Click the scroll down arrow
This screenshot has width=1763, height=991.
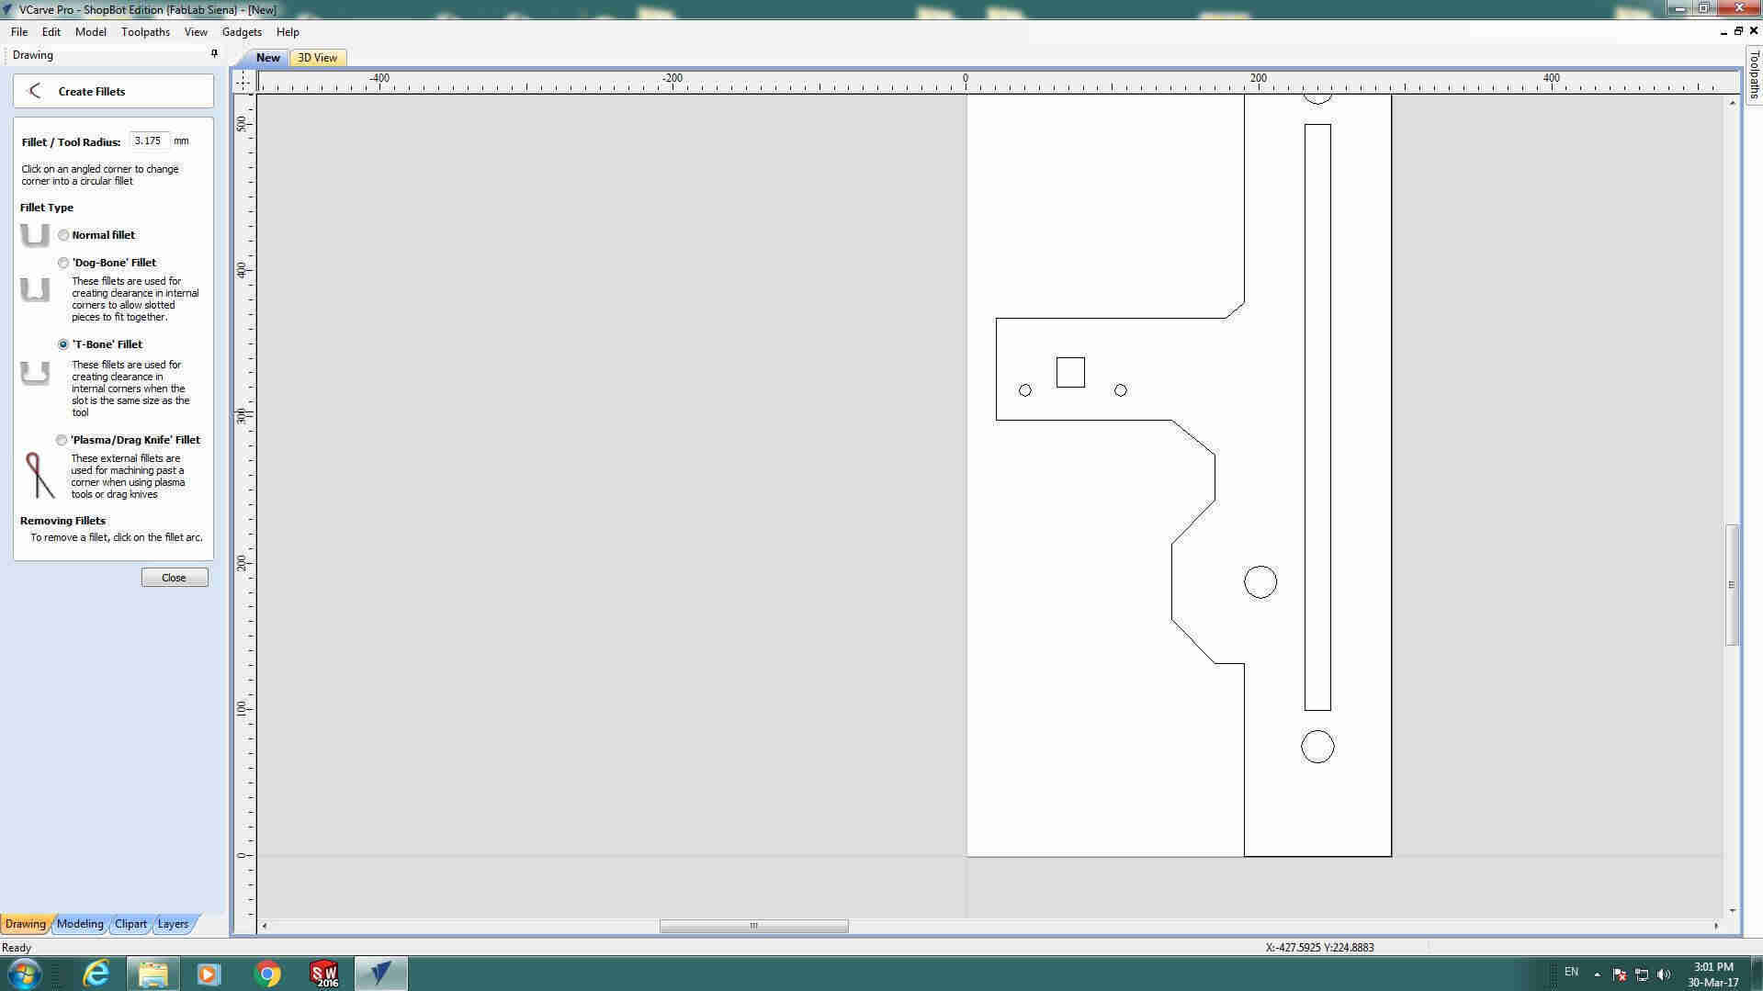click(1732, 911)
